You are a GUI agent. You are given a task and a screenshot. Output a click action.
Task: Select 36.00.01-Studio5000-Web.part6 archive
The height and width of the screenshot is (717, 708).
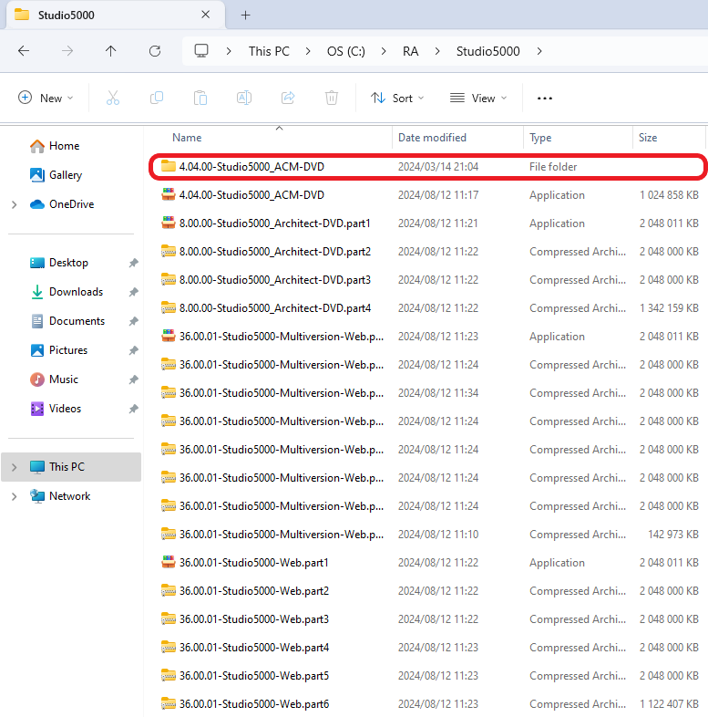point(428,703)
